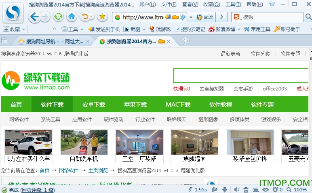Click the 快播5.0 hot search link
Screen dimensions: 312x193
click(x=181, y=89)
